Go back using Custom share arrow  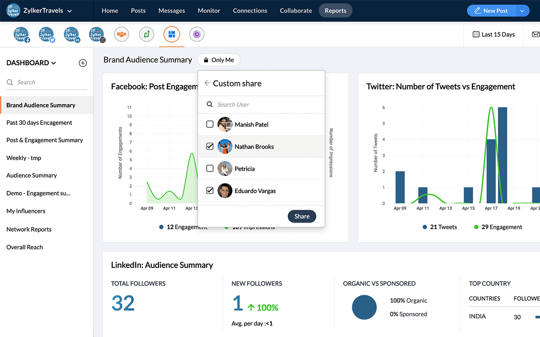point(207,83)
